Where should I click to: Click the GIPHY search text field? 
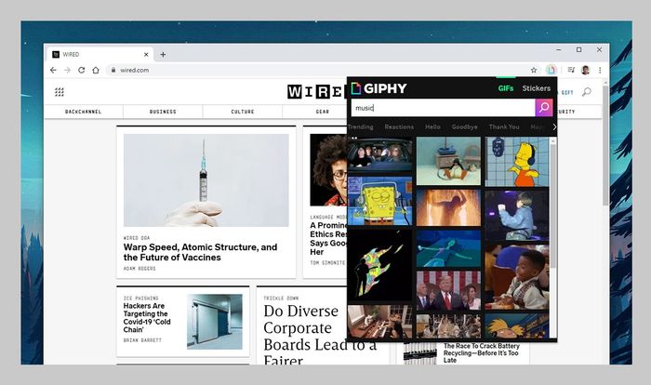[x=442, y=108]
